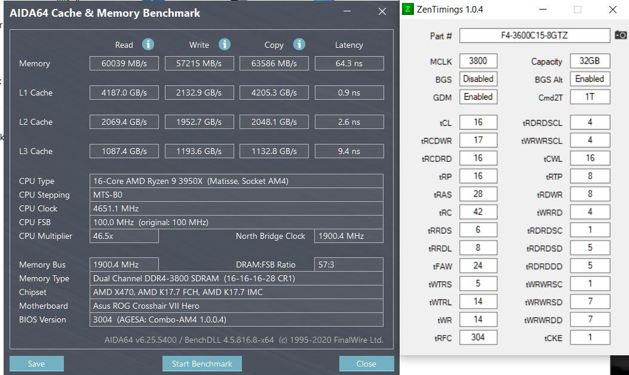Click AIDA64 version copyright text
629x375 pixels.
[x=244, y=340]
